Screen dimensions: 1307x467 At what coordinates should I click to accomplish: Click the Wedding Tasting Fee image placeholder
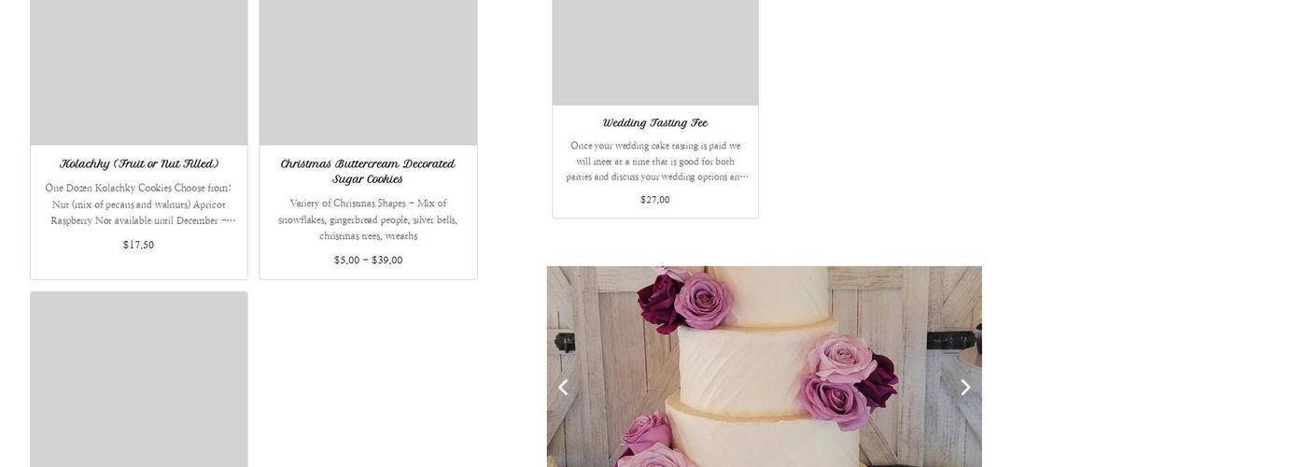point(655,52)
